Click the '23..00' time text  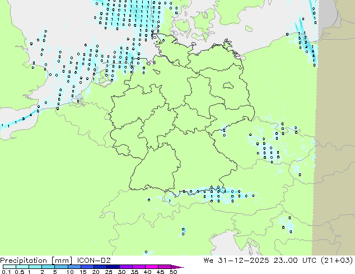(x=286, y=261)
